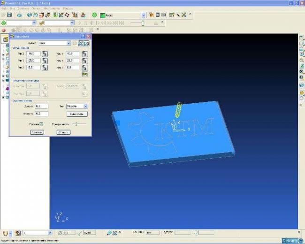Image resolution: width=305 pixels, height=244 pixels.
Task: Click the Припуск field in Block dialog
Action: coord(42,114)
